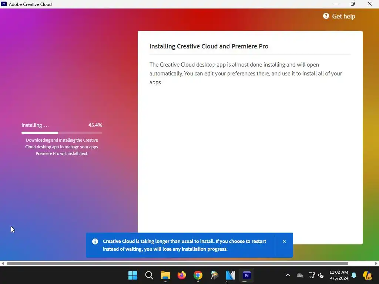Minimize the Adobe Creative Cloud window

pyautogui.click(x=336, y=4)
